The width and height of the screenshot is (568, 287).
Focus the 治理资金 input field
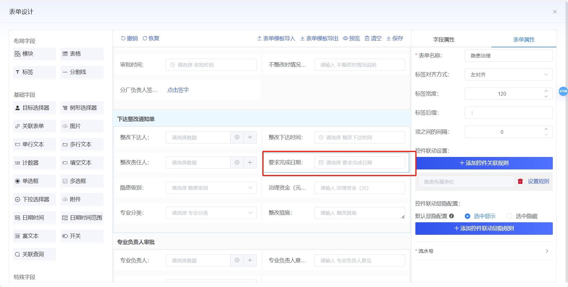(x=360, y=188)
